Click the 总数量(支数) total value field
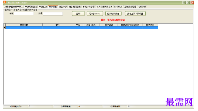Viewport: 198px width, 111px height. pos(41,106)
